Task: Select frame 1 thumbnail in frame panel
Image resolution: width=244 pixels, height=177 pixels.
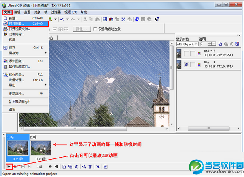Action: (x=18, y=148)
